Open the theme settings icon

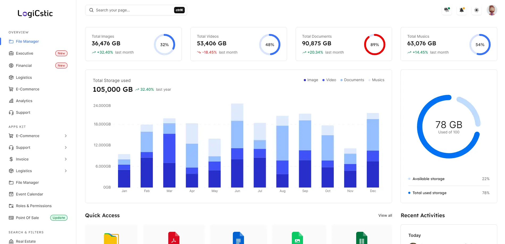[x=477, y=10]
